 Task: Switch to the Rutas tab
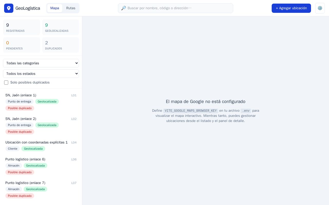[71, 8]
